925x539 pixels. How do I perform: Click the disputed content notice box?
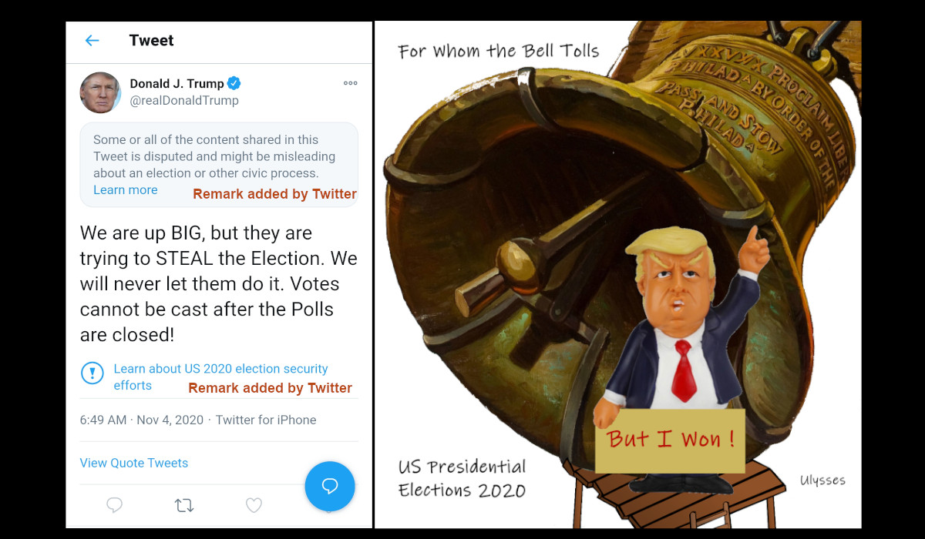[x=219, y=165]
